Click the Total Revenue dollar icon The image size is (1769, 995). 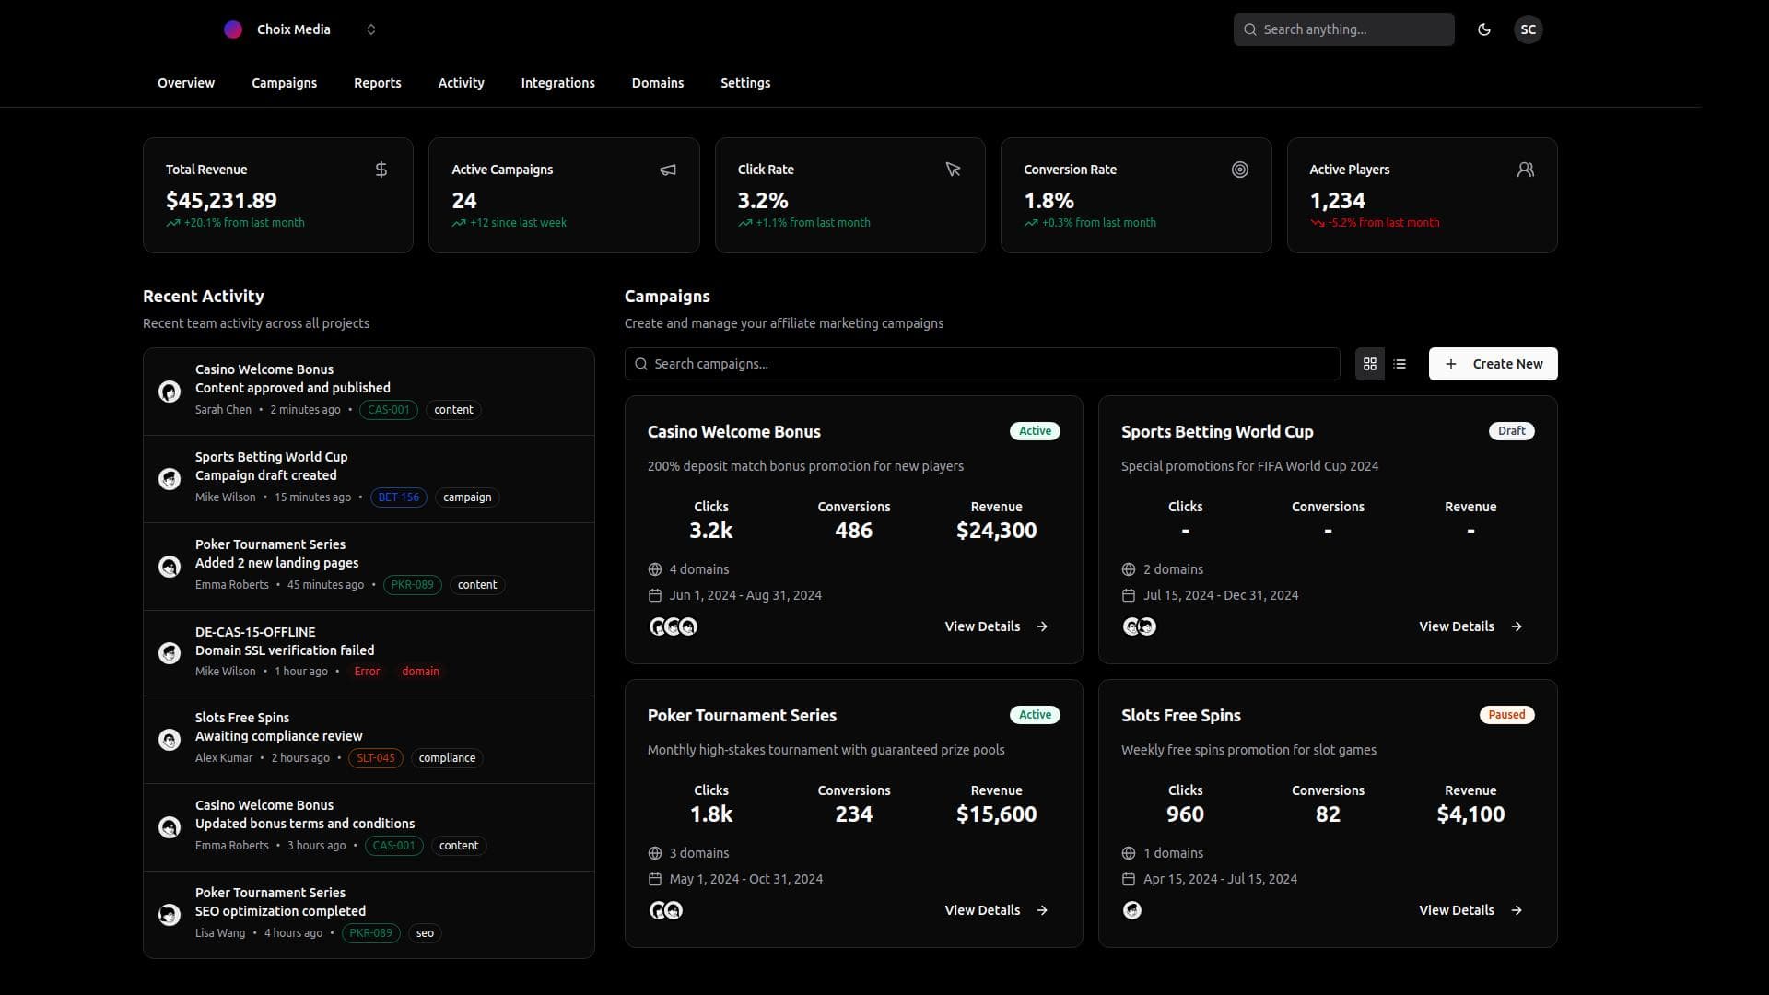pos(381,170)
